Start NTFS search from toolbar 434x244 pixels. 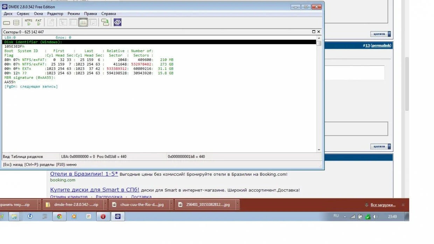point(29,22)
